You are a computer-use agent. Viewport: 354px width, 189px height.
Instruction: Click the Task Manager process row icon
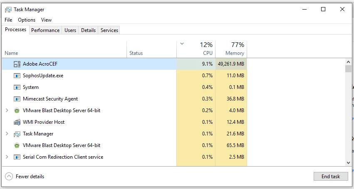click(x=17, y=134)
